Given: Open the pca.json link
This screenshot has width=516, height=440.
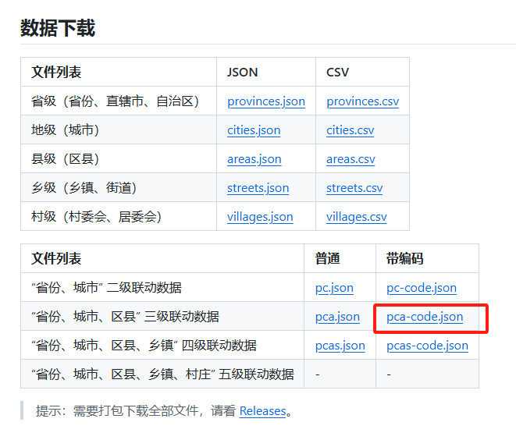Looking at the screenshot, I should coord(337,317).
